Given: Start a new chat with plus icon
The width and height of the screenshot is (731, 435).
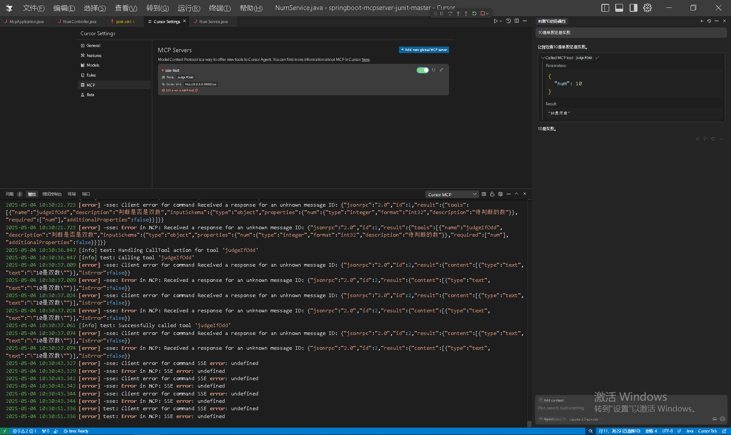Looking at the screenshot, I should tap(701, 21).
